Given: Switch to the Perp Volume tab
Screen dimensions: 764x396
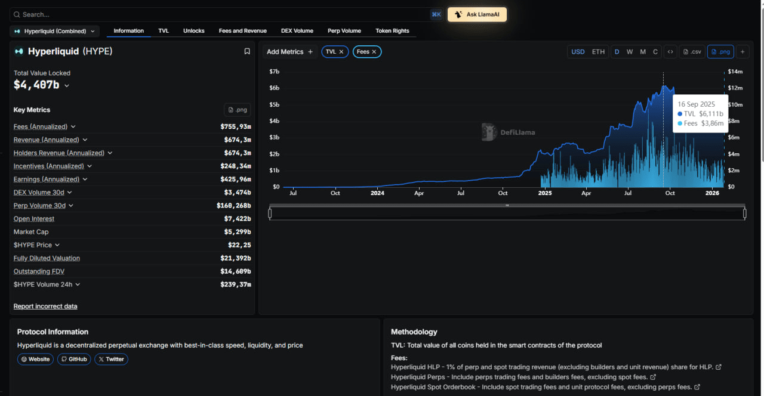Looking at the screenshot, I should pos(344,31).
